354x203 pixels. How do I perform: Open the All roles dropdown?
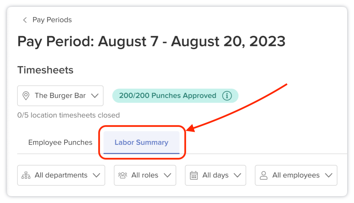coord(145,175)
